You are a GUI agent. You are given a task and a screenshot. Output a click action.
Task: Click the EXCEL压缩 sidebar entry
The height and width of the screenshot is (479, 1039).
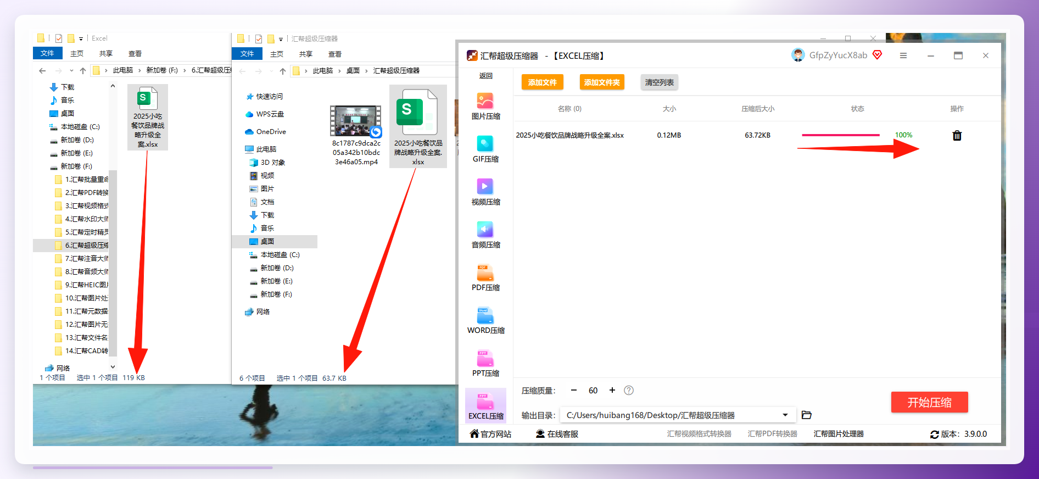485,406
